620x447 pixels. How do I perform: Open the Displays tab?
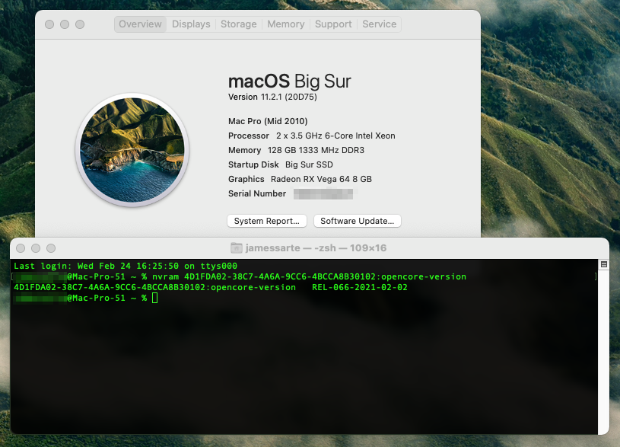pyautogui.click(x=191, y=24)
